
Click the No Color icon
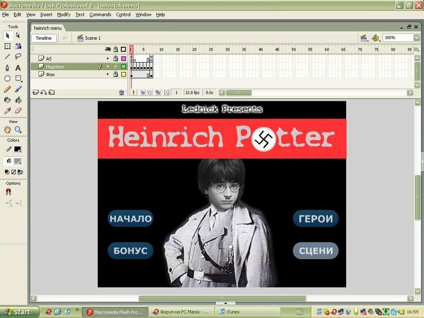click(14, 172)
